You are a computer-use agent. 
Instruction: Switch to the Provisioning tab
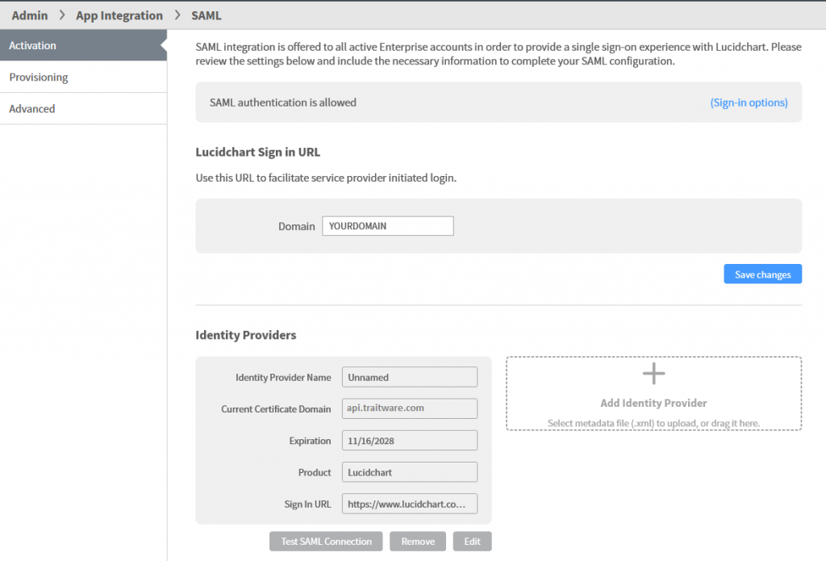(x=83, y=77)
